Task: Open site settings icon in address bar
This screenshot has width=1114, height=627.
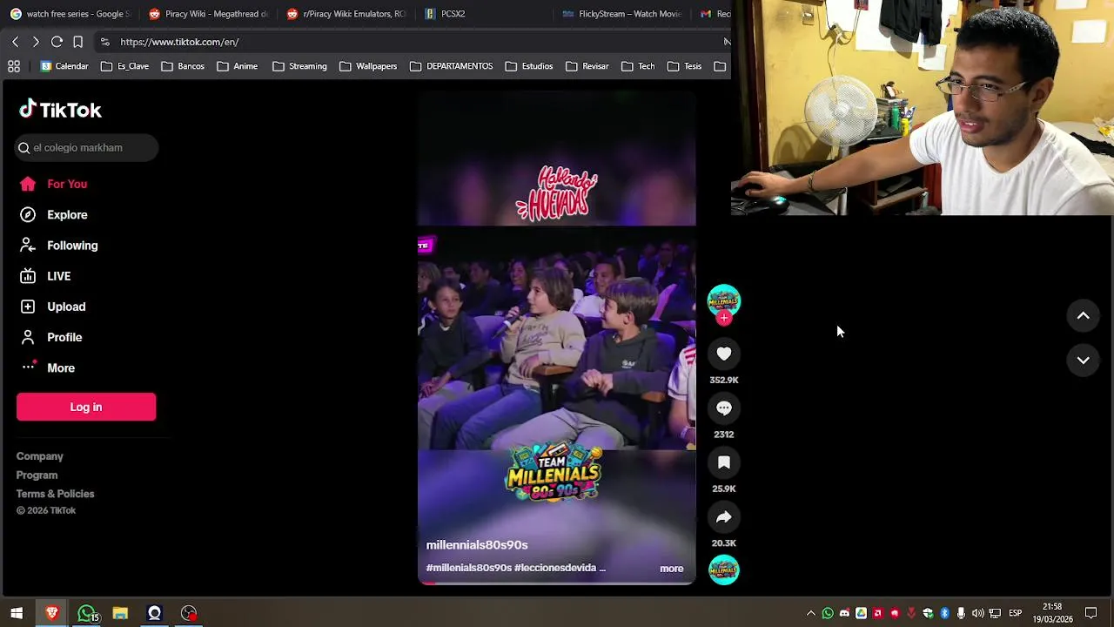Action: (104, 42)
